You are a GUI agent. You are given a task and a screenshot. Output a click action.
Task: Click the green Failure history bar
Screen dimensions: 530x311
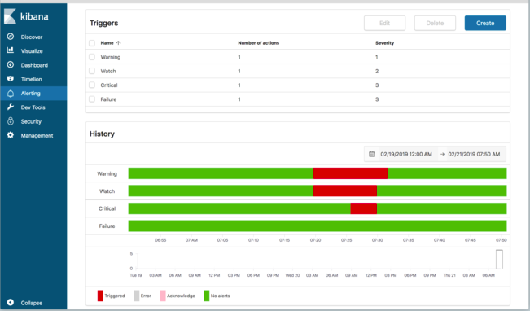318,226
